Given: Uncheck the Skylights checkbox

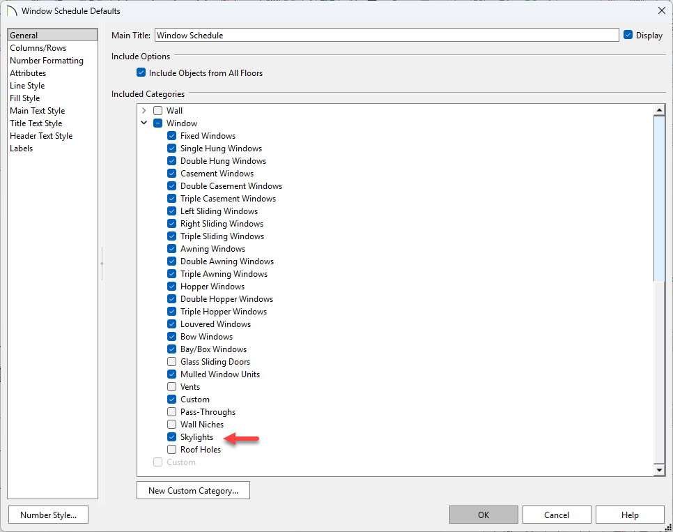Looking at the screenshot, I should click(x=172, y=437).
